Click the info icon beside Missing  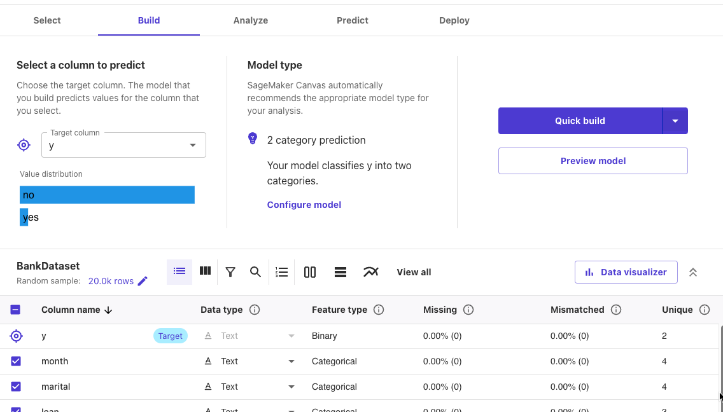(468, 310)
